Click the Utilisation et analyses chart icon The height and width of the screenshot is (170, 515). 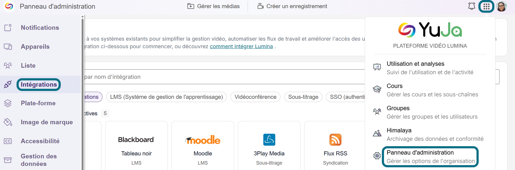click(377, 67)
